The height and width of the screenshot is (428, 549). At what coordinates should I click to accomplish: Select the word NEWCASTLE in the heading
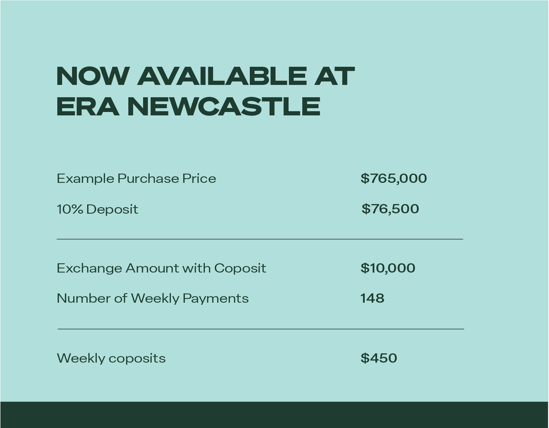(x=224, y=106)
